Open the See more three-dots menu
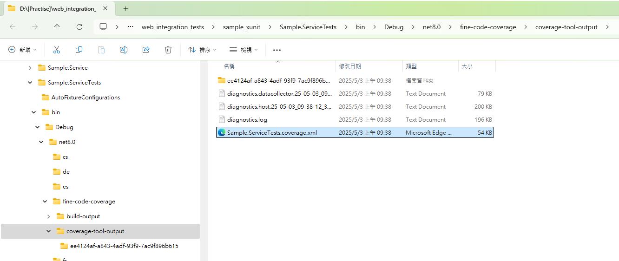The width and height of the screenshot is (619, 261). coord(277,50)
